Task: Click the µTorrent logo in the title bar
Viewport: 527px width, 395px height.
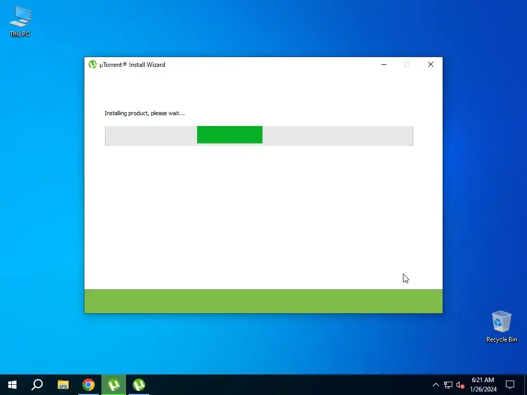Action: (x=93, y=64)
